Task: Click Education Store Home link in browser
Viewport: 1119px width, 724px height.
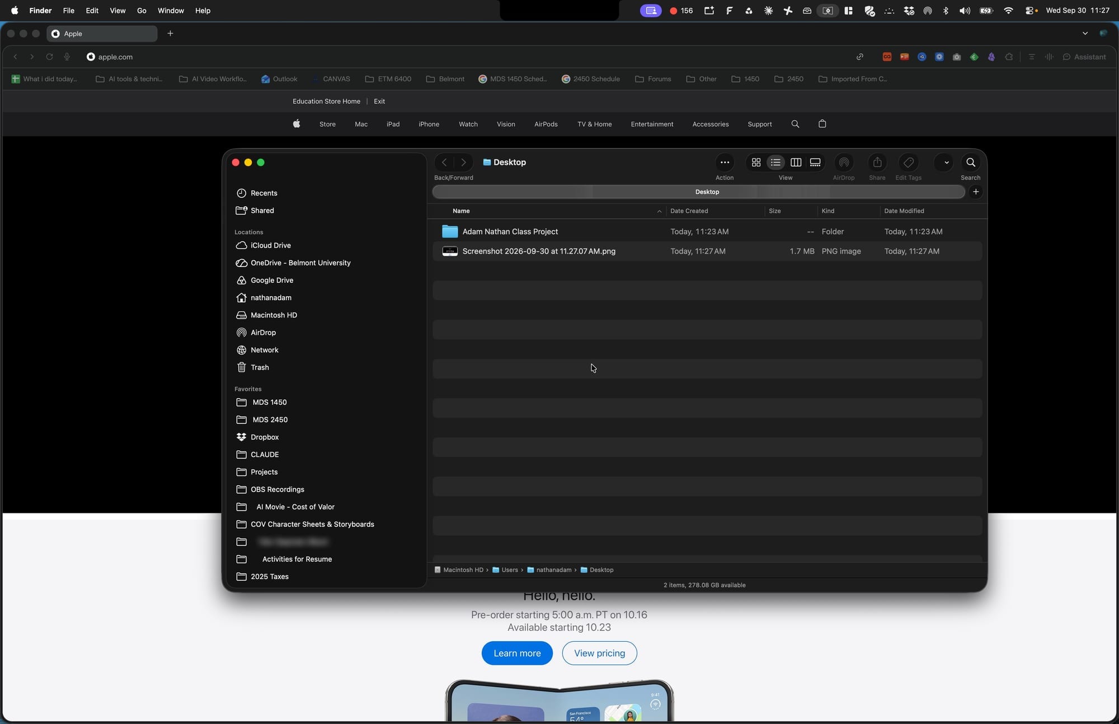Action: 326,101
